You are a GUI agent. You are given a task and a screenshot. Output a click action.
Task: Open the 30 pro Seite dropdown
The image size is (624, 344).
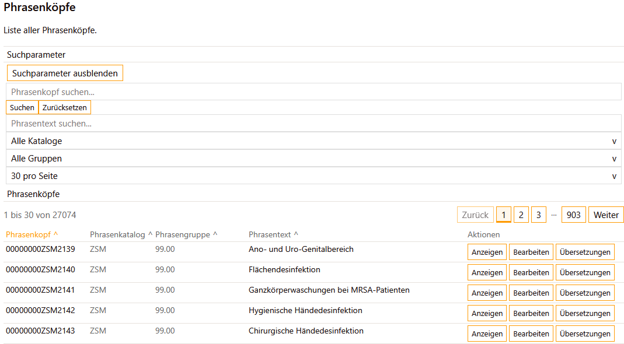[313, 175]
